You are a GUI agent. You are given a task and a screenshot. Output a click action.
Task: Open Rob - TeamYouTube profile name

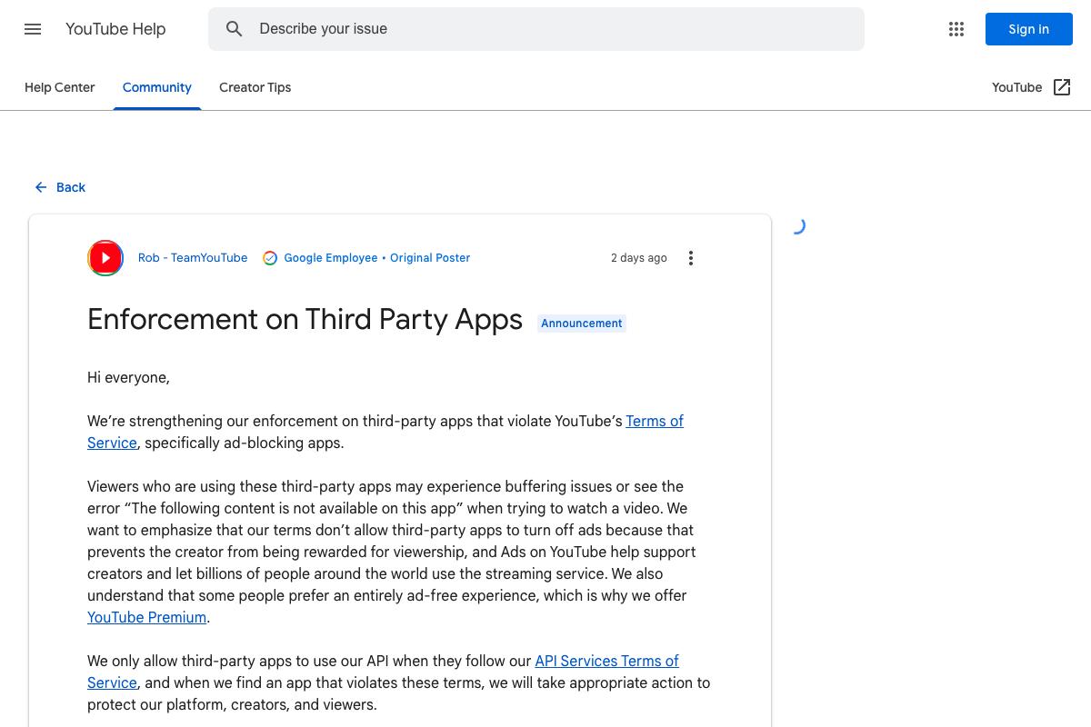tap(193, 258)
